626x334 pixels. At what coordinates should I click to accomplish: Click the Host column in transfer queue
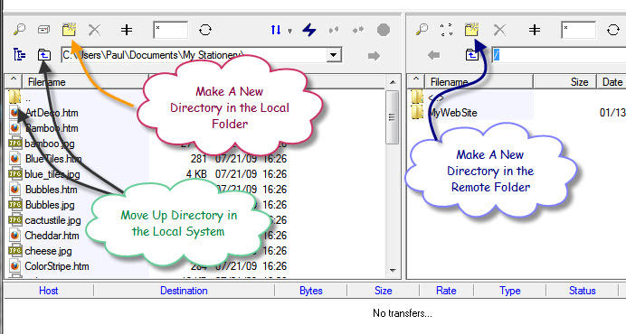[48, 291]
